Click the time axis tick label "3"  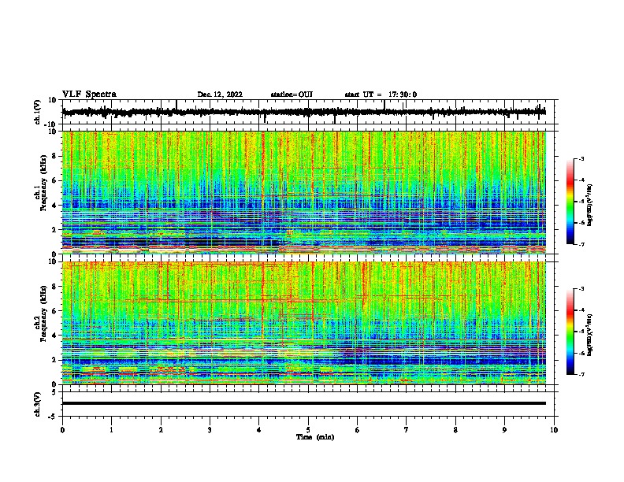[x=210, y=430]
